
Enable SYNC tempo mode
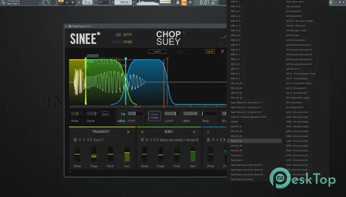[128, 42]
